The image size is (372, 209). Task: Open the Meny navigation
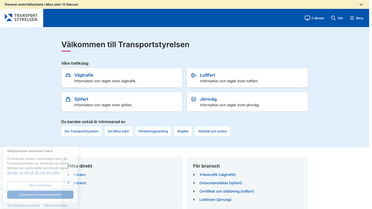click(356, 18)
